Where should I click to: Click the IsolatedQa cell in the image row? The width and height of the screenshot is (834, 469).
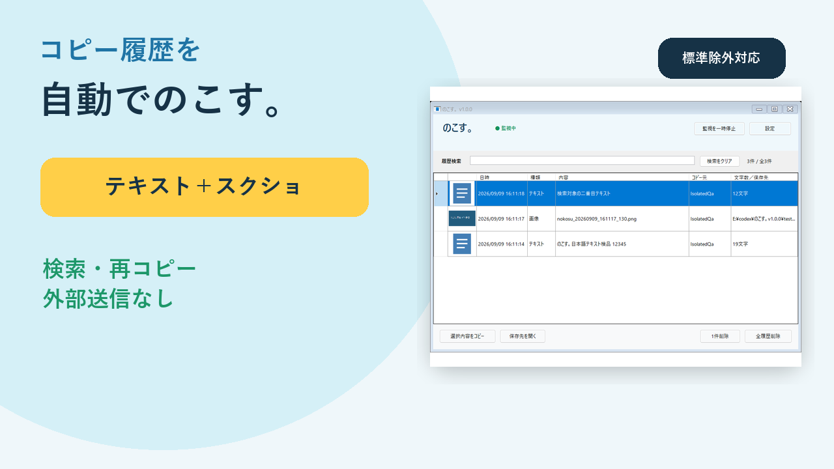click(x=710, y=219)
